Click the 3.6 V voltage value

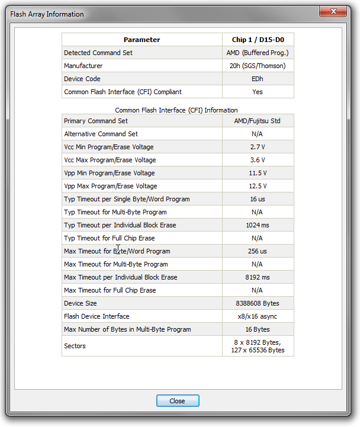point(258,160)
